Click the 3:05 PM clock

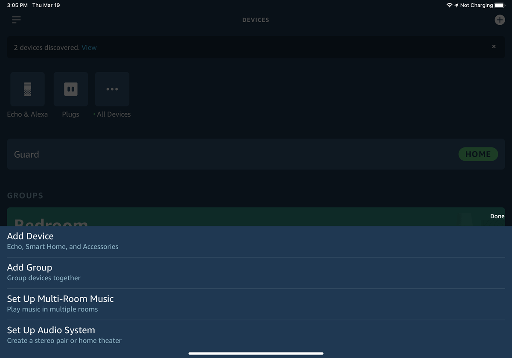(x=17, y=5)
